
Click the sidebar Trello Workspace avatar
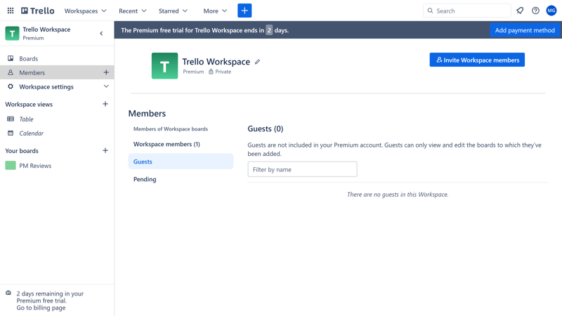(x=12, y=33)
